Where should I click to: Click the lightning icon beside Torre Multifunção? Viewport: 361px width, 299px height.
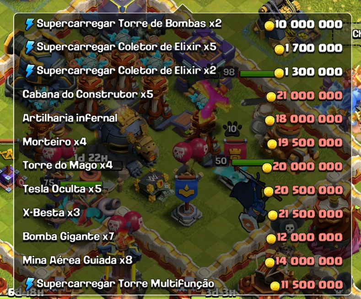pyautogui.click(x=29, y=284)
